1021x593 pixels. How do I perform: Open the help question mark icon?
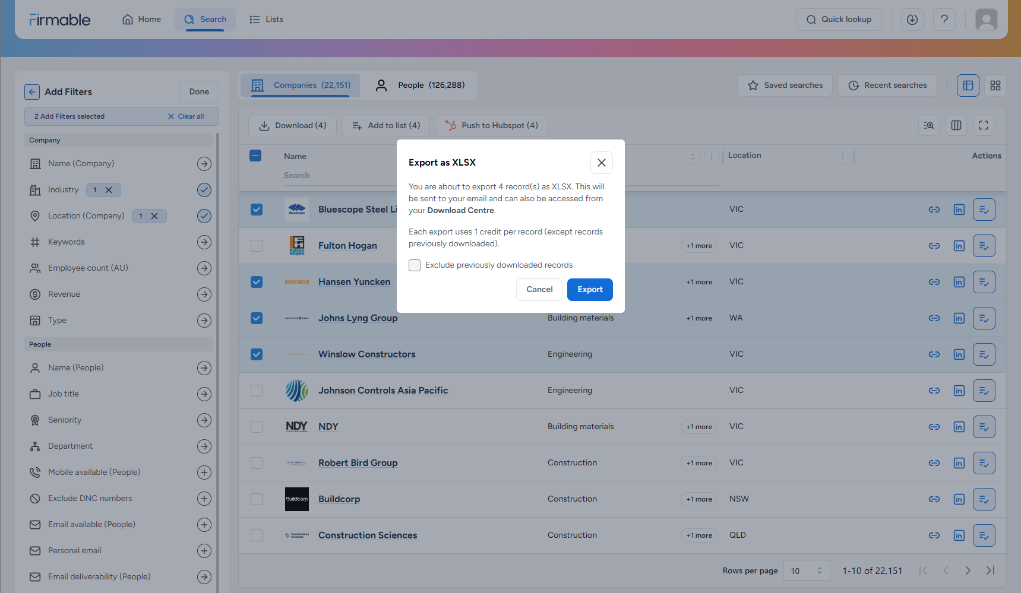(x=944, y=20)
